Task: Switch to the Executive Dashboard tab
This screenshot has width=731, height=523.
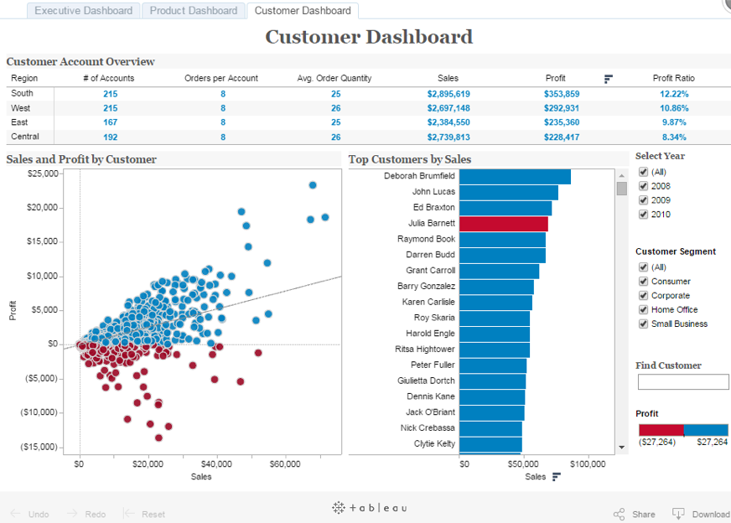Action: (x=83, y=11)
